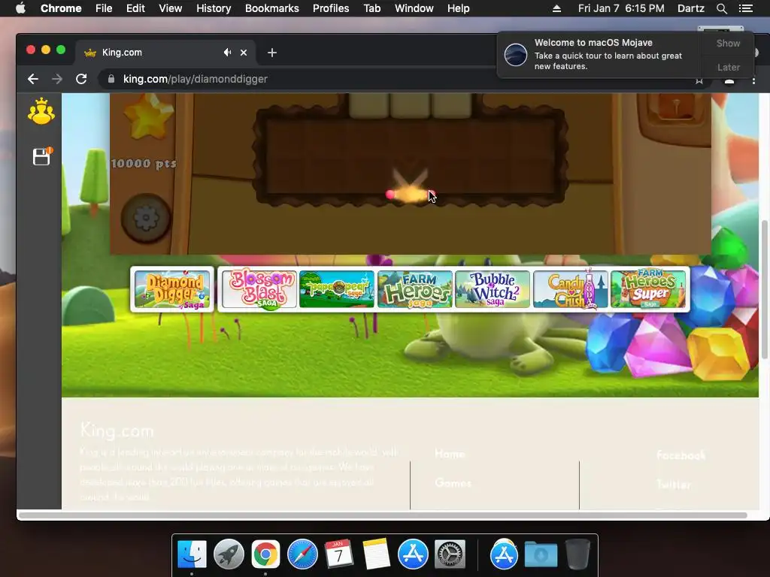Click the Dartz user name in menu bar

pos(691,8)
